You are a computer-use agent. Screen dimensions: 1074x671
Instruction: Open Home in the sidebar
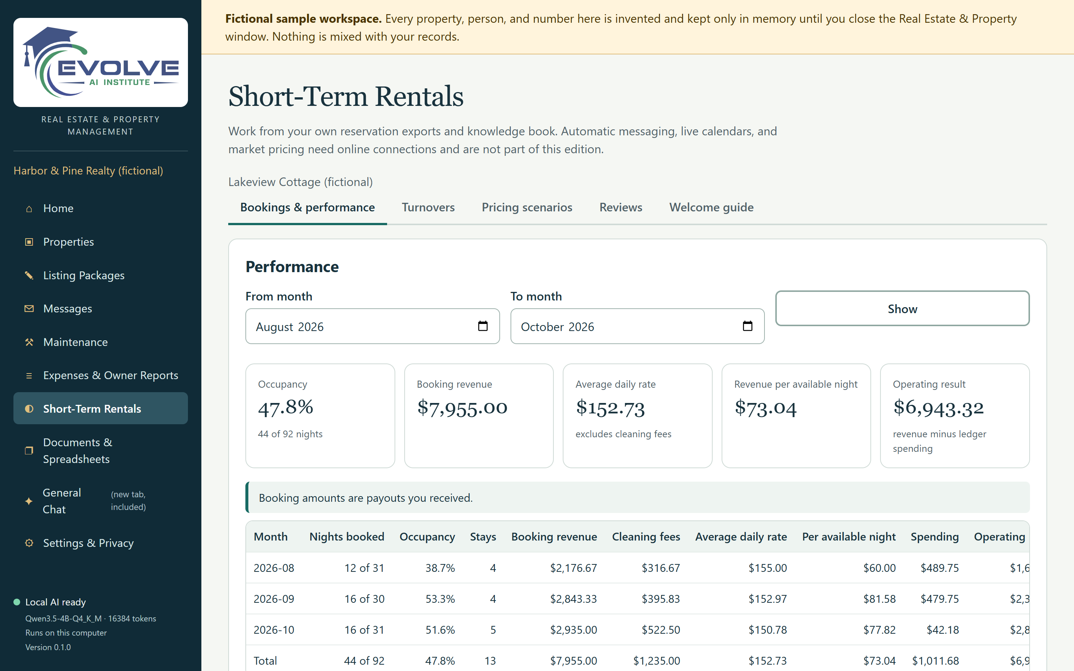[101, 209]
